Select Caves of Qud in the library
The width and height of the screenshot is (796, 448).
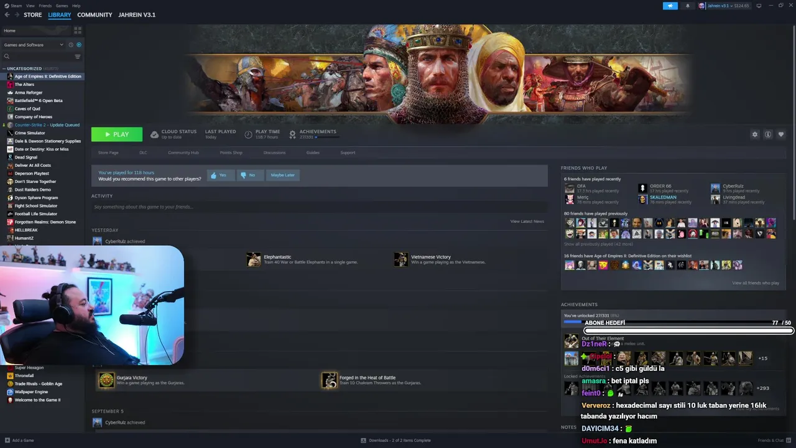[27, 109]
